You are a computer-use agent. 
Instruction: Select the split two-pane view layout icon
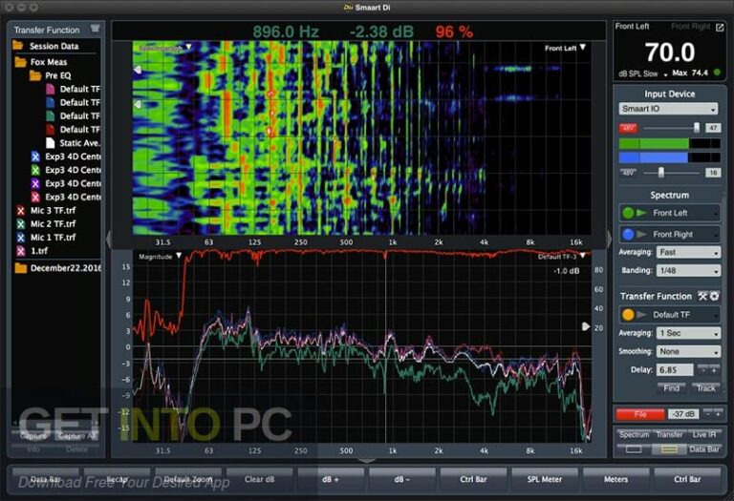(669, 449)
